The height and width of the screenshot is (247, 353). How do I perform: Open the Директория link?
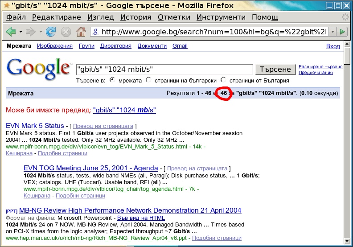[116, 46]
